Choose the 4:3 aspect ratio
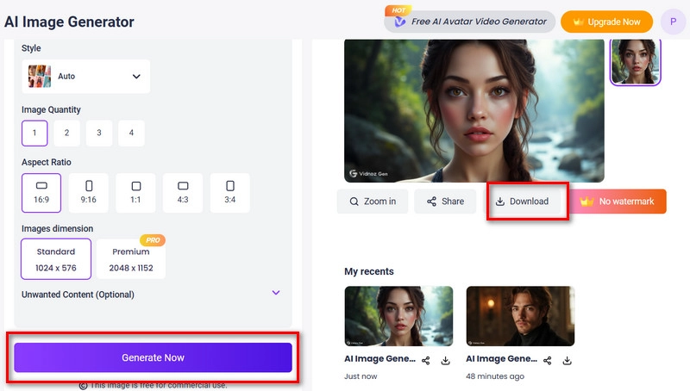This screenshot has width=690, height=391. pos(183,192)
